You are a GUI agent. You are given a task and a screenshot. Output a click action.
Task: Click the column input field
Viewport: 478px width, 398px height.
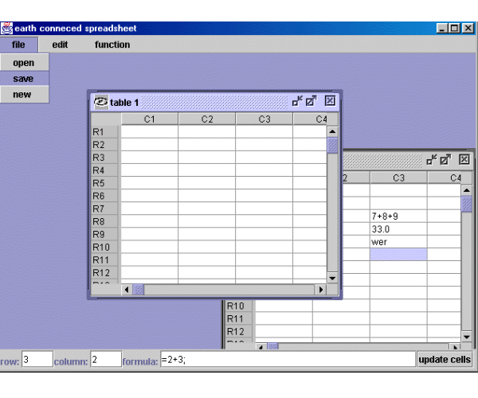[x=106, y=359]
